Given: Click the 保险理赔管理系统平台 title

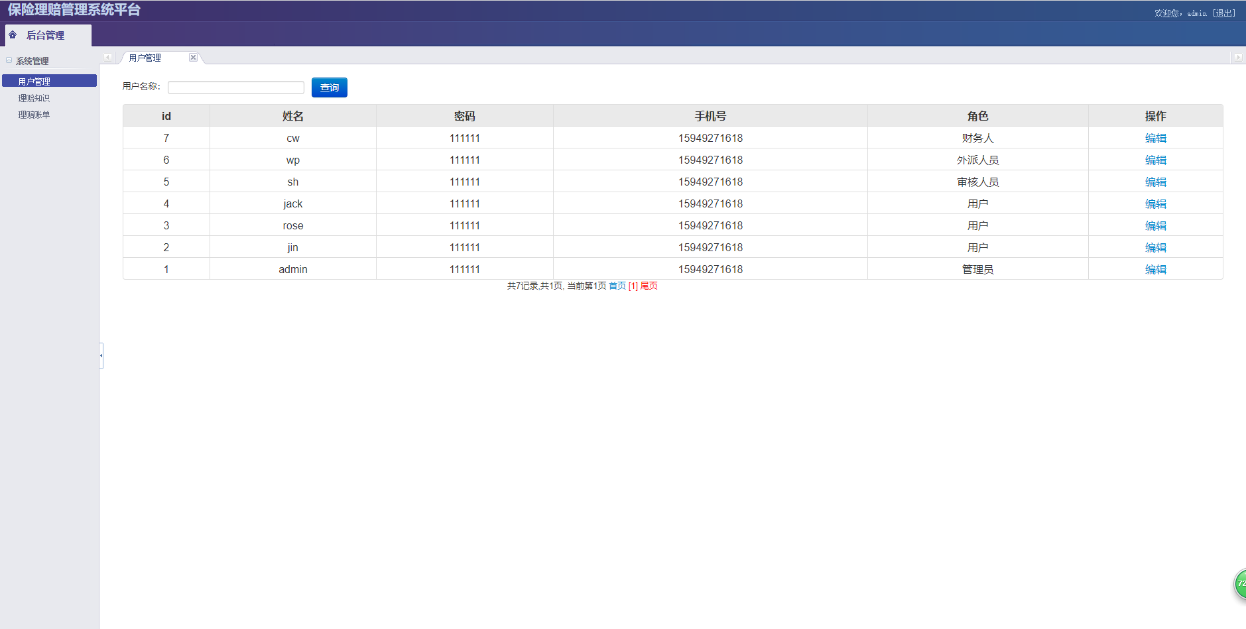Looking at the screenshot, I should (74, 10).
